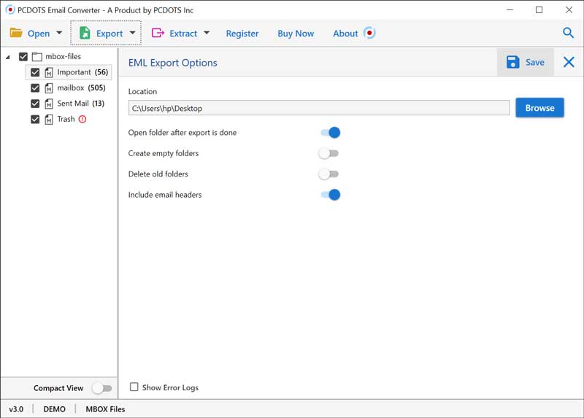Click the Sent Mail file icon
This screenshot has height=418, width=584.
tap(50, 104)
